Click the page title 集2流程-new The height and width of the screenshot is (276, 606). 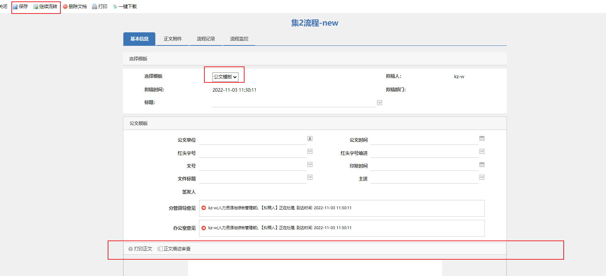[315, 23]
